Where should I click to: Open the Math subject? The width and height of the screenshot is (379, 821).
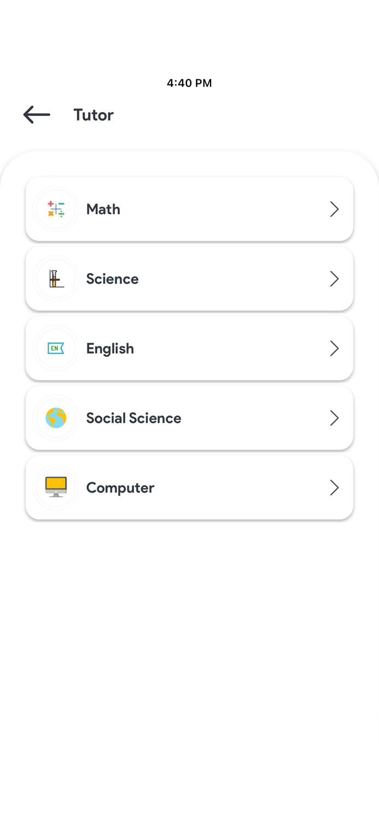pos(189,209)
